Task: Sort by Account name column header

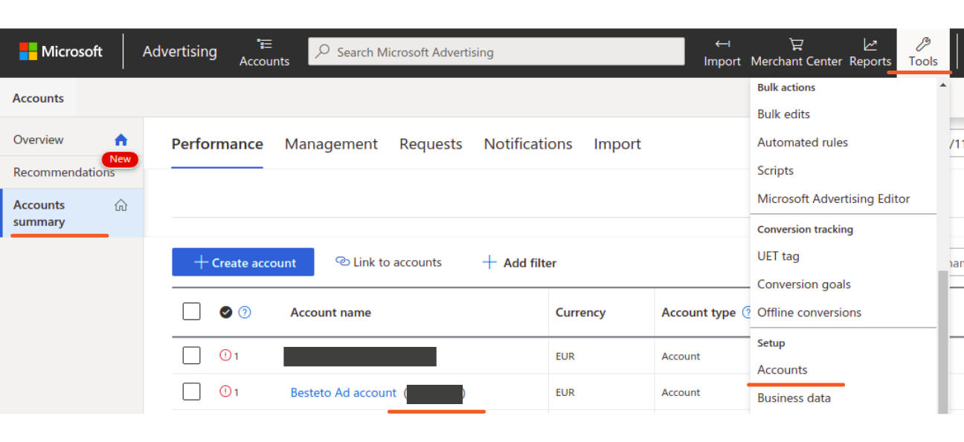Action: point(330,313)
